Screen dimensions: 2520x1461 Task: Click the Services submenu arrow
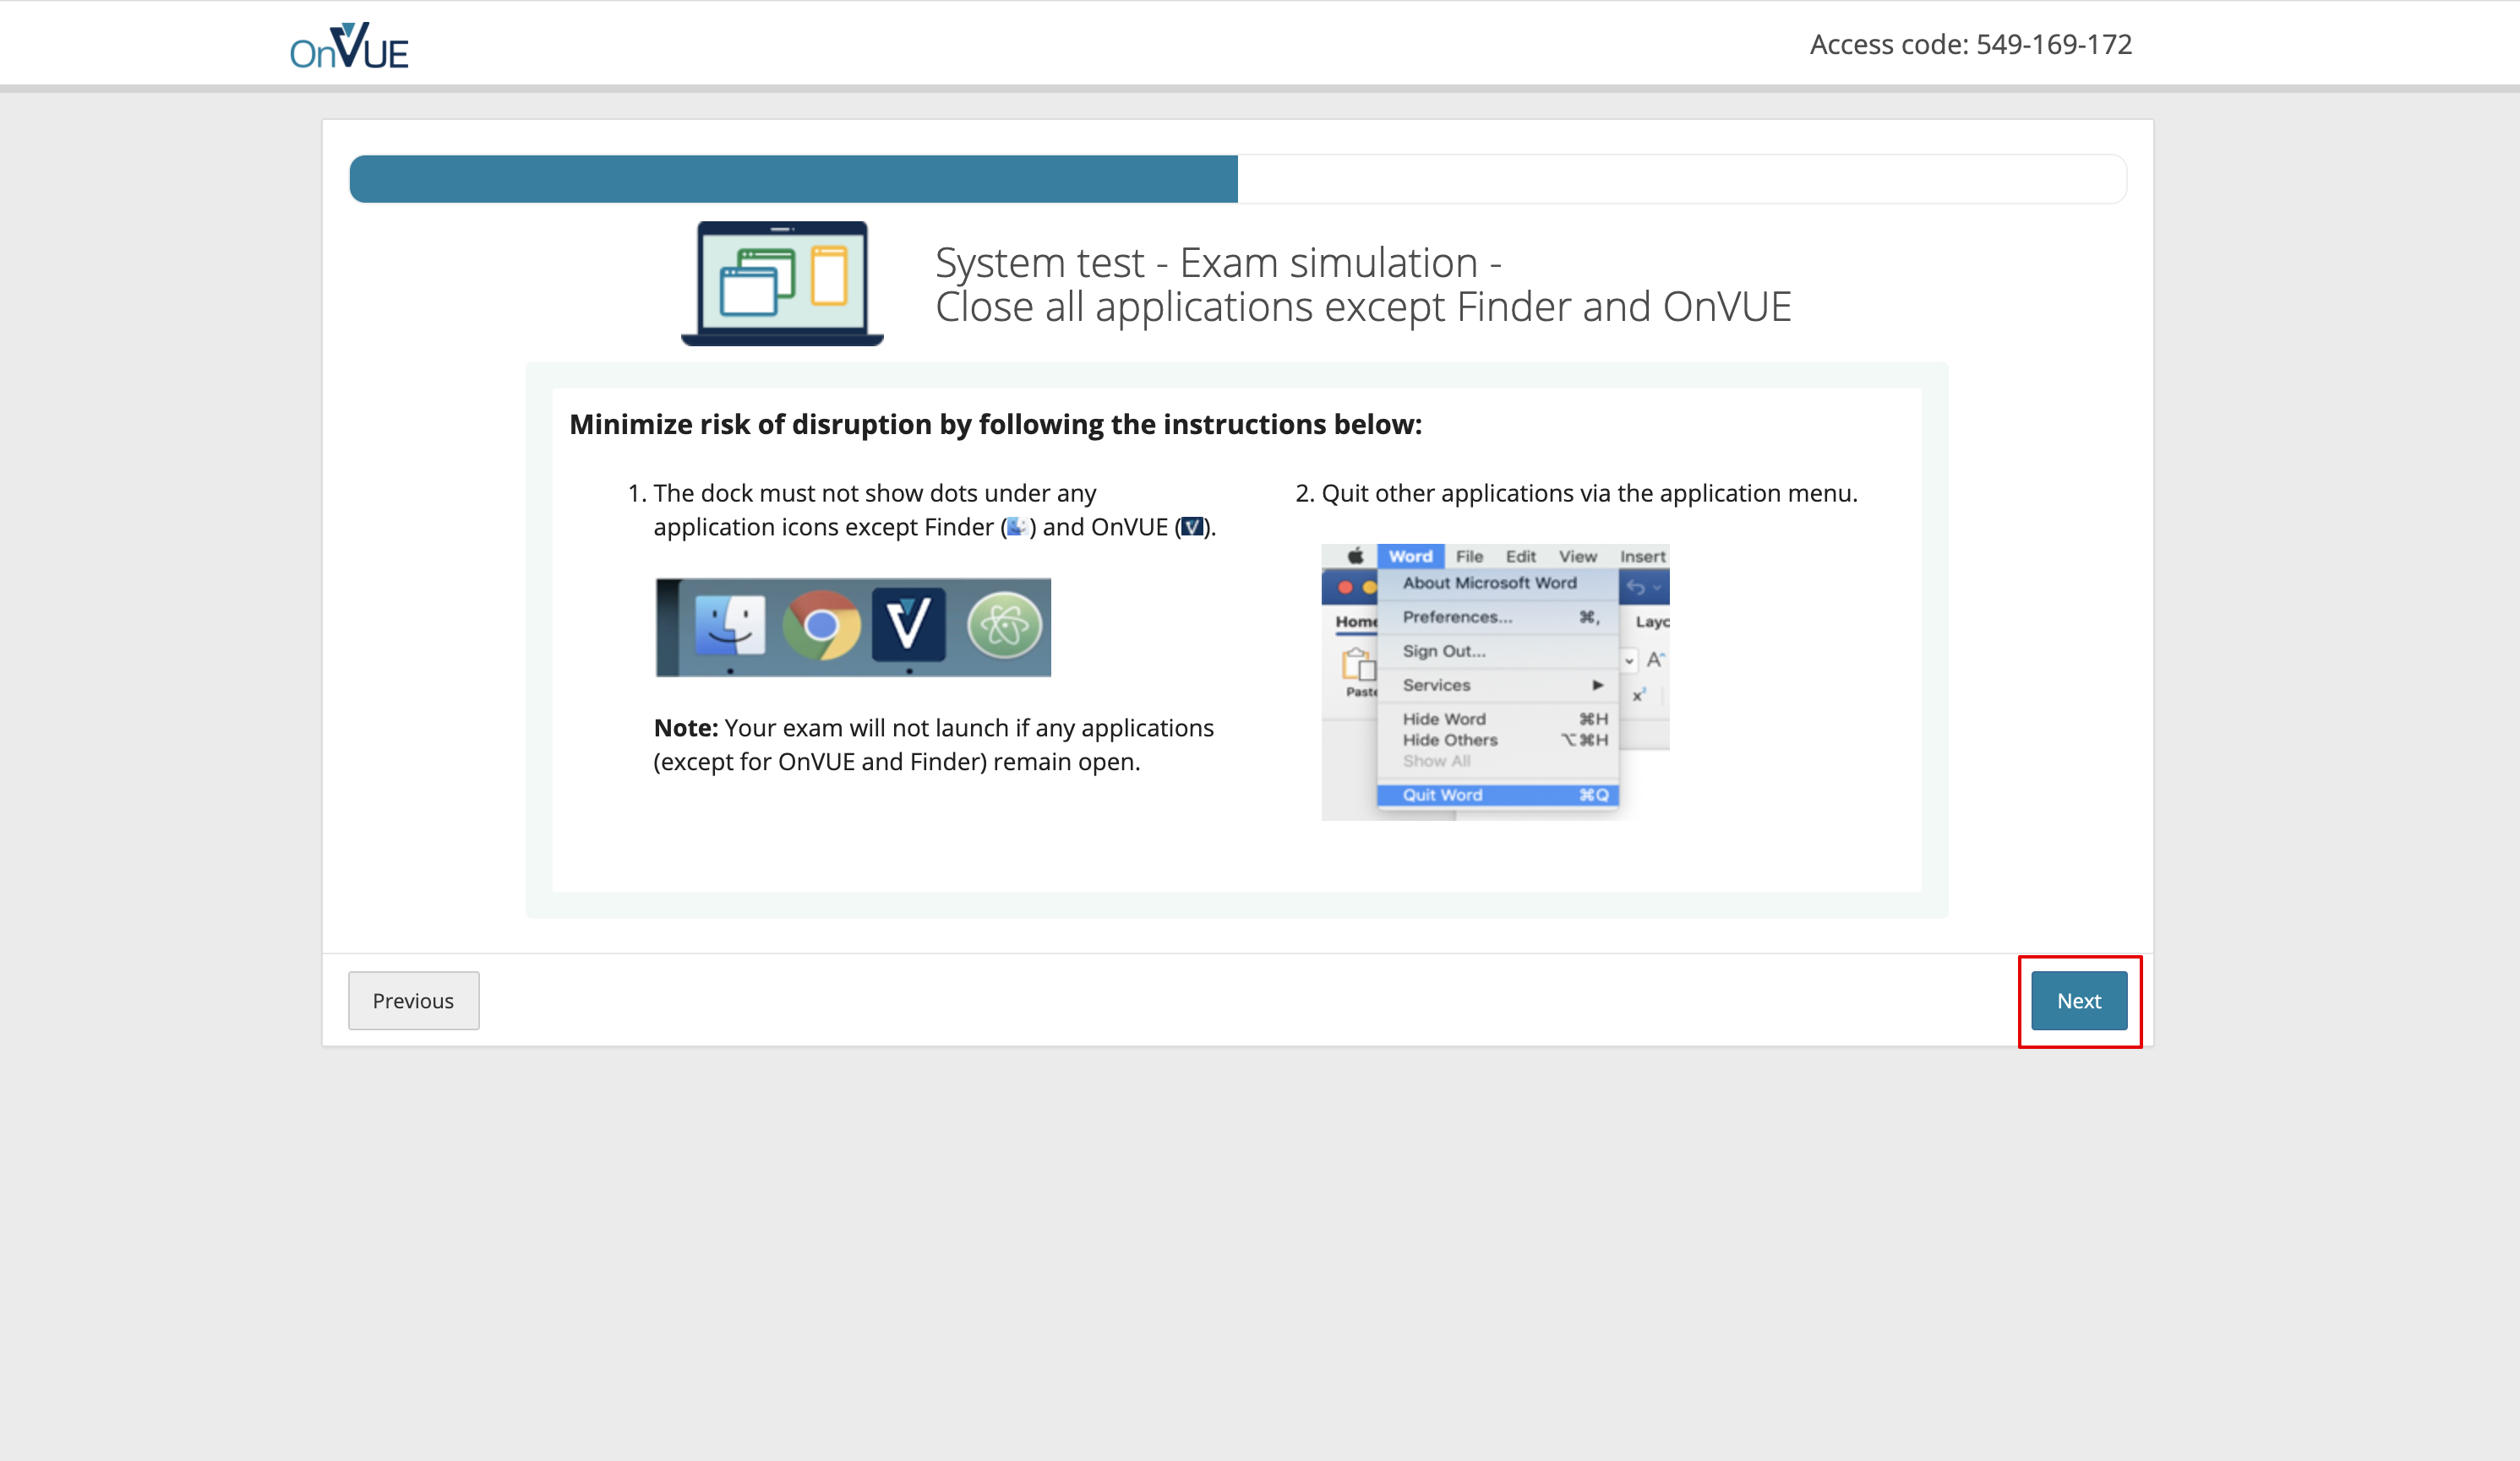tap(1597, 685)
